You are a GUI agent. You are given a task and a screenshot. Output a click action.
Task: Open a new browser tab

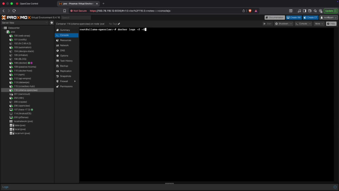tap(103, 4)
